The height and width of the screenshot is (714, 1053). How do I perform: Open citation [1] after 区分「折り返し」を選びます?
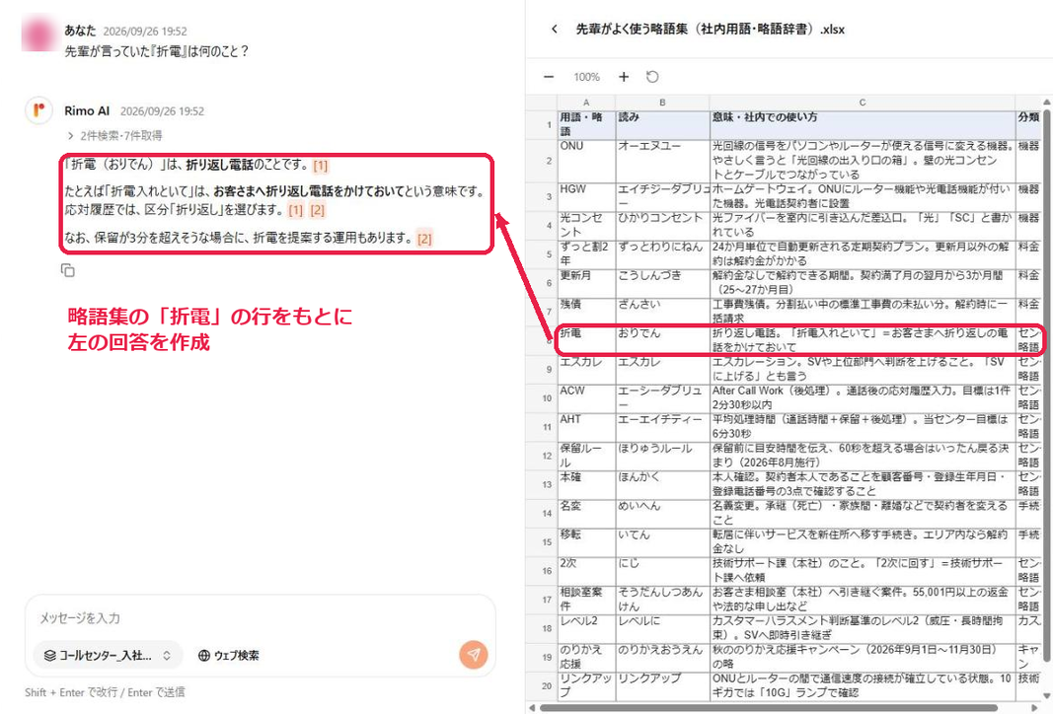point(295,210)
